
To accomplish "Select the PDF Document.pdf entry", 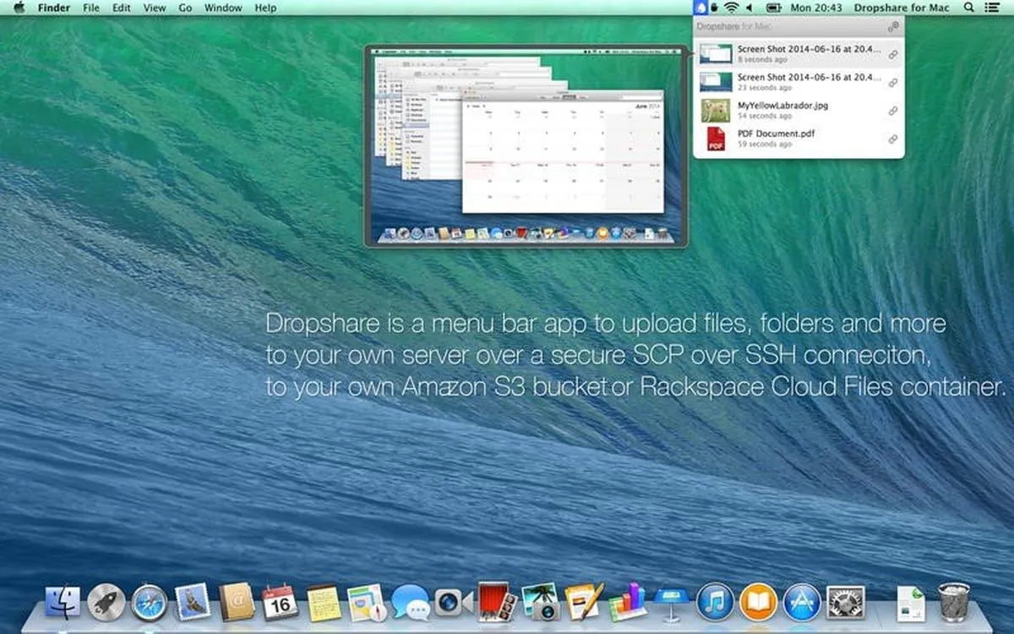I will (x=775, y=134).
